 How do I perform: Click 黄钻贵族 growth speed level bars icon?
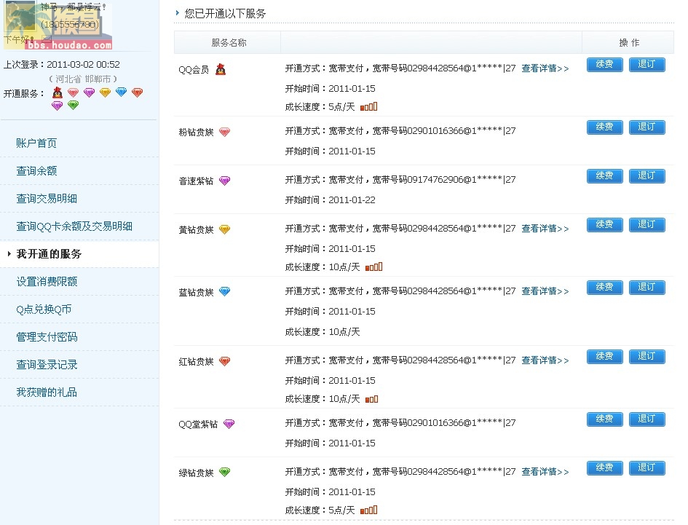coord(373,267)
